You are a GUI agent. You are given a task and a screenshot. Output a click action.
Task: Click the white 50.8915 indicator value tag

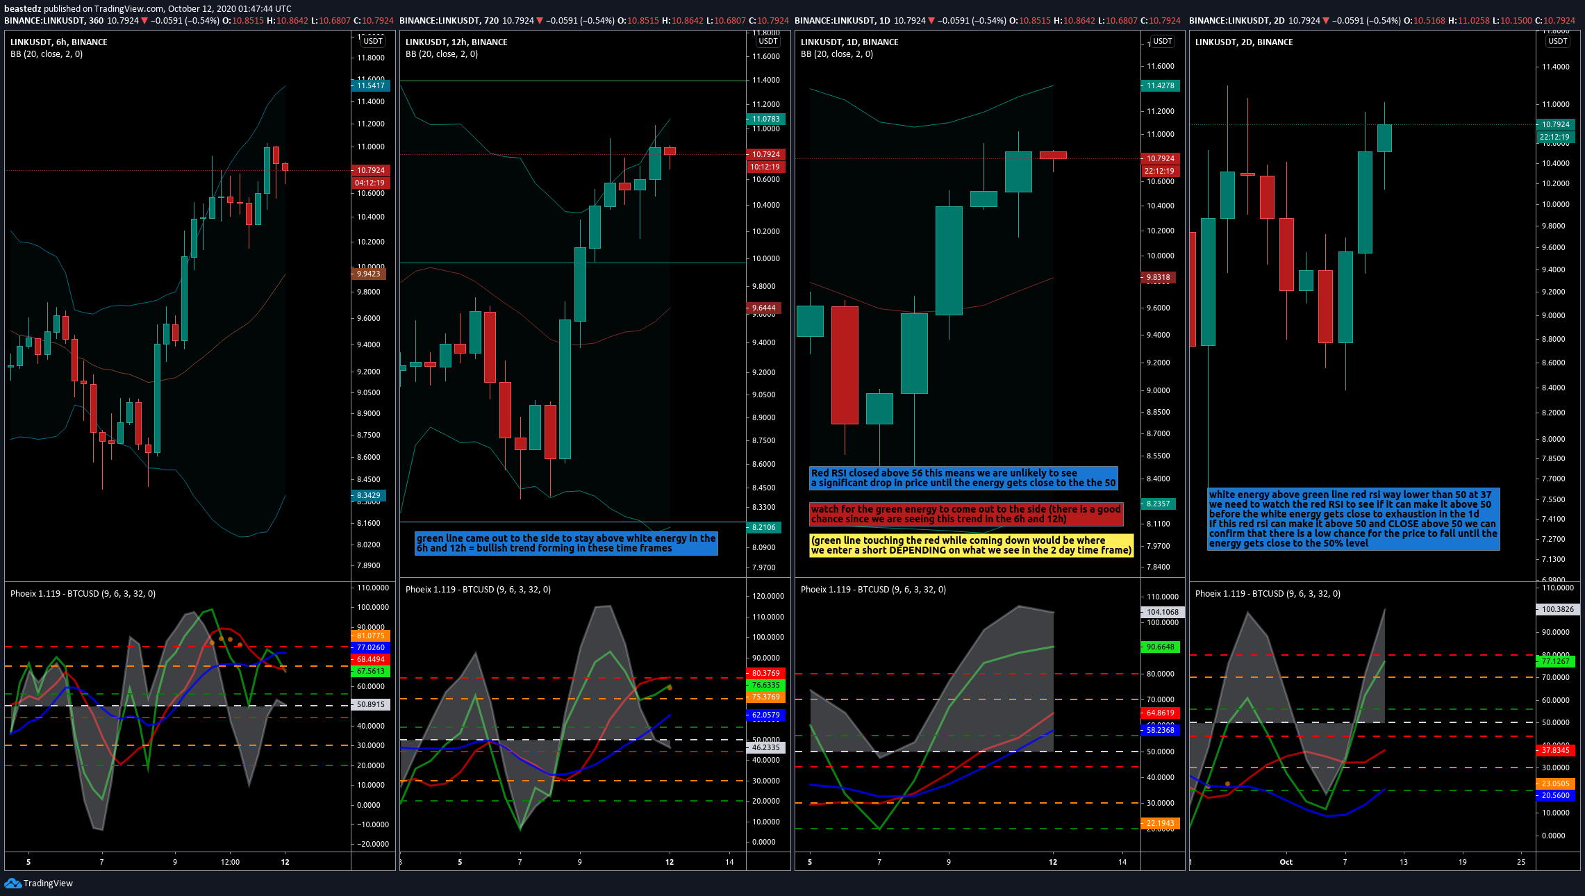(371, 704)
